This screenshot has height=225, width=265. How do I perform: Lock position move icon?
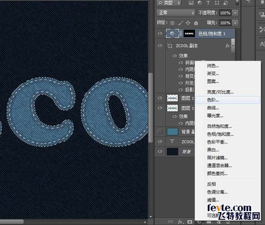[x=188, y=23]
